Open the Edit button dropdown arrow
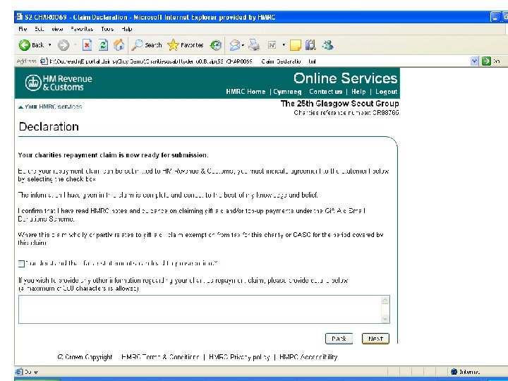 click(284, 45)
